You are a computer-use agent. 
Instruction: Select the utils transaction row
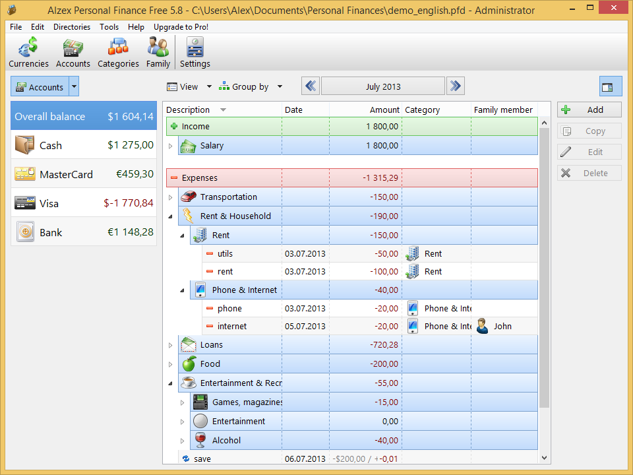pos(370,253)
